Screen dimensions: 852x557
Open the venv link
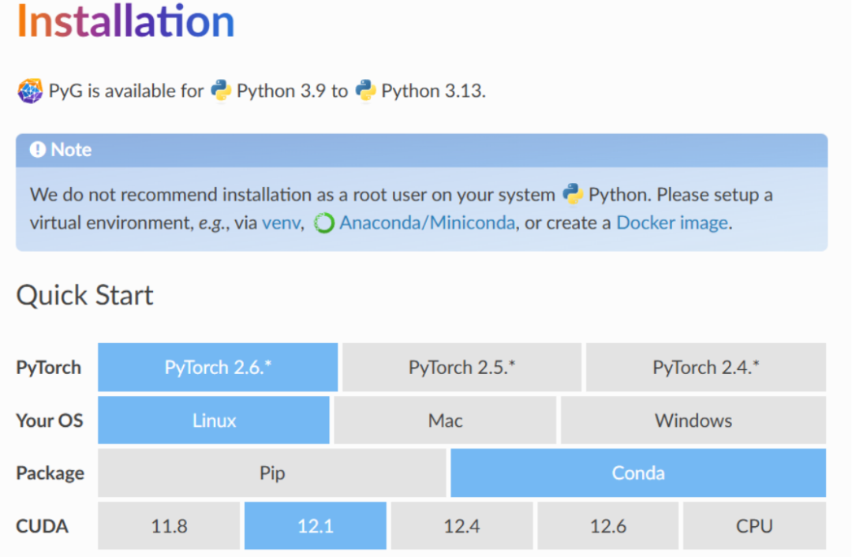point(281,222)
